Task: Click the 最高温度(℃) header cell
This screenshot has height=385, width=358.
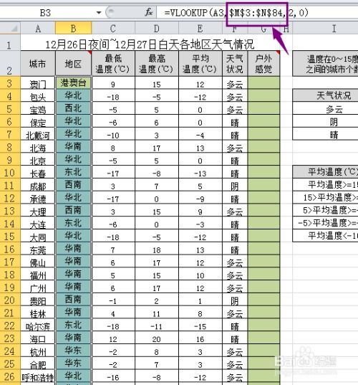Action: pyautogui.click(x=157, y=64)
